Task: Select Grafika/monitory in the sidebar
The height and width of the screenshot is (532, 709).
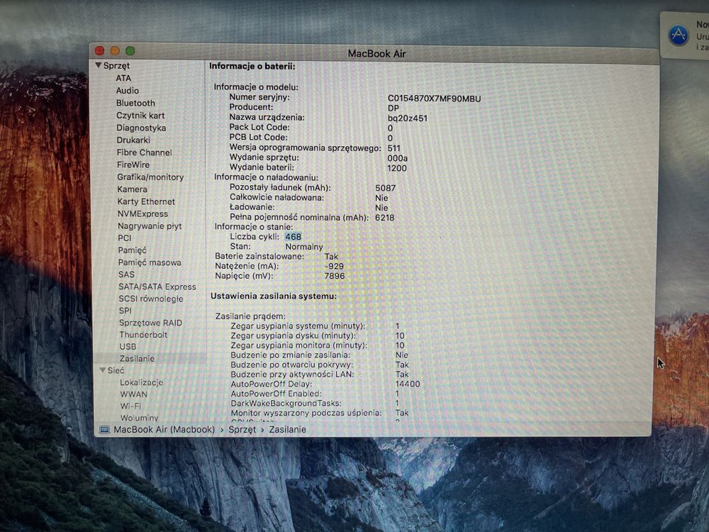Action: [150, 177]
